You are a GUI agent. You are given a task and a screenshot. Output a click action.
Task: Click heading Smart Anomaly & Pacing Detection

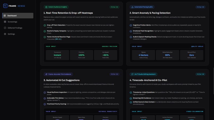(x=150, y=13)
